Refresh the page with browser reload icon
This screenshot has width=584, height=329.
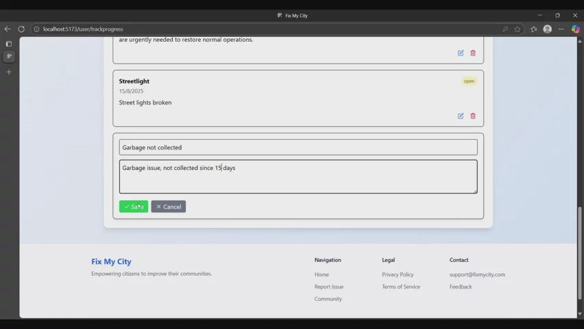pyautogui.click(x=21, y=29)
